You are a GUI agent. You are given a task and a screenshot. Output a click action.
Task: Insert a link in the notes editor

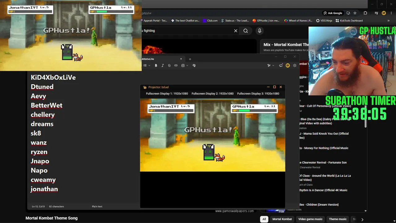176,65
